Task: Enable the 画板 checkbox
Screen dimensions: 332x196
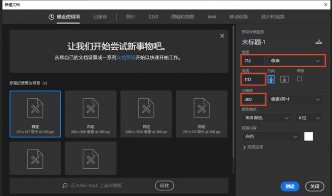Action: [x=300, y=79]
